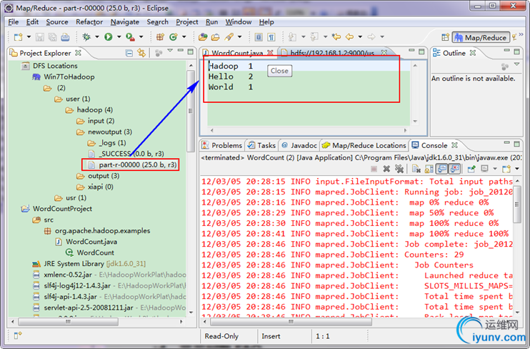Click Remove All Terminated Launches in Console
530x349 pixels.
(x=399, y=169)
